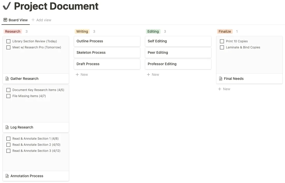Click the red Research column tag
This screenshot has width=285, height=183.
pos(13,31)
